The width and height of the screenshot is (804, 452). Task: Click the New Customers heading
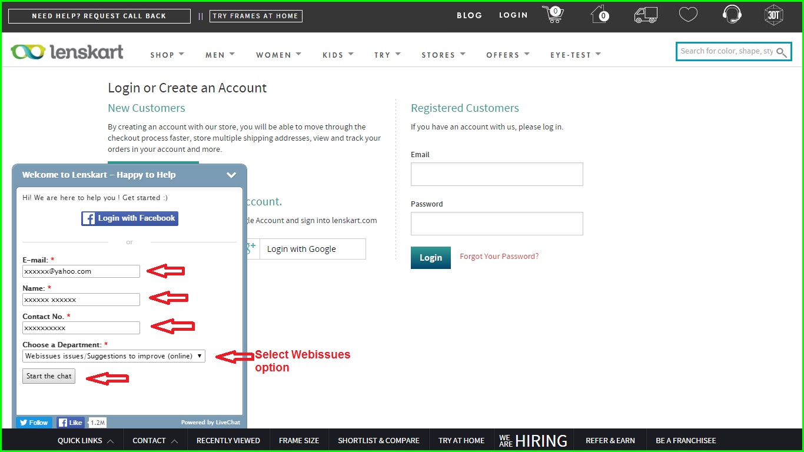click(147, 108)
